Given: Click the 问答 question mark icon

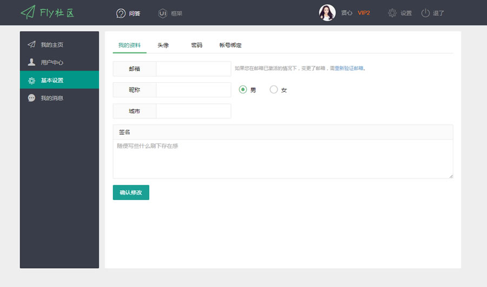Looking at the screenshot, I should (x=121, y=13).
